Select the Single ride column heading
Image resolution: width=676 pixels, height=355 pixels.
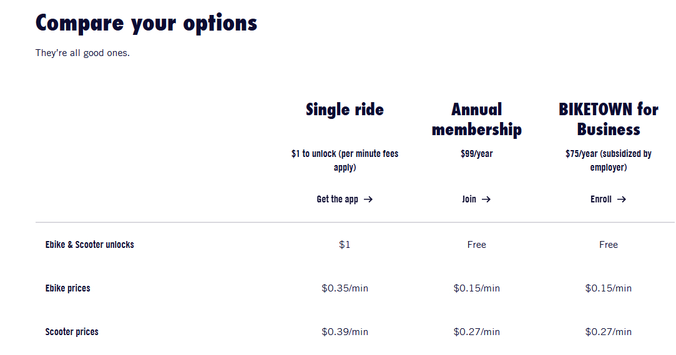[345, 110]
